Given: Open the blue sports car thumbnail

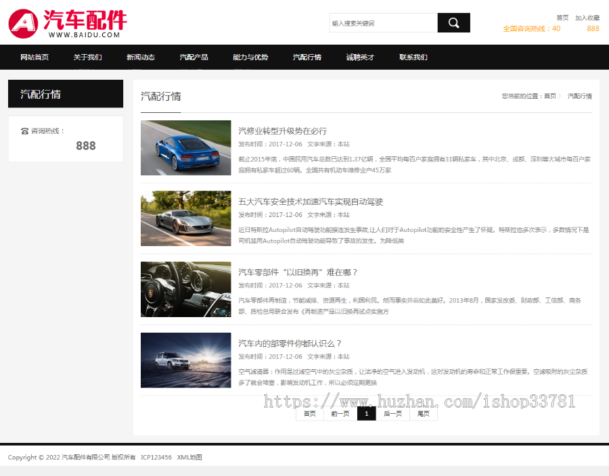Looking at the screenshot, I should pyautogui.click(x=185, y=148).
